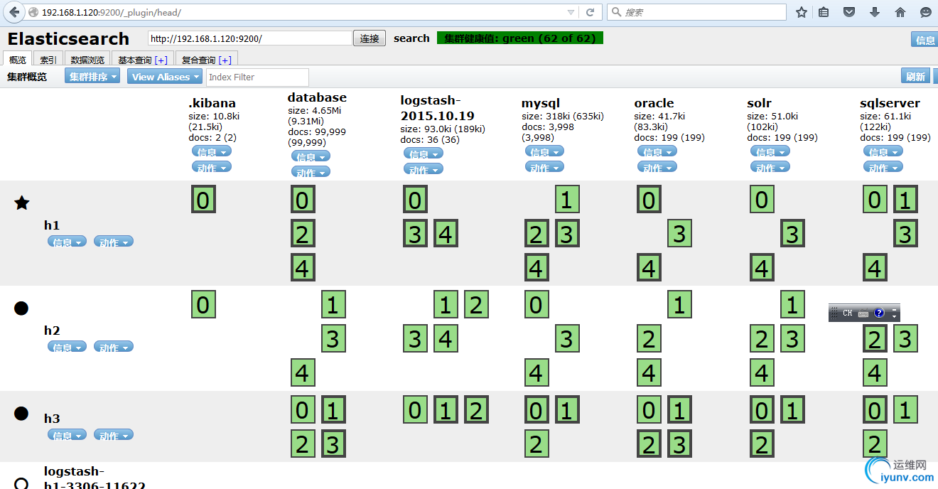Go back with the browser back arrow
Image resolution: width=938 pixels, height=489 pixels.
pos(14,12)
